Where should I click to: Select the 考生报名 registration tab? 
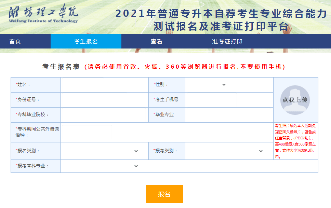point(85,41)
